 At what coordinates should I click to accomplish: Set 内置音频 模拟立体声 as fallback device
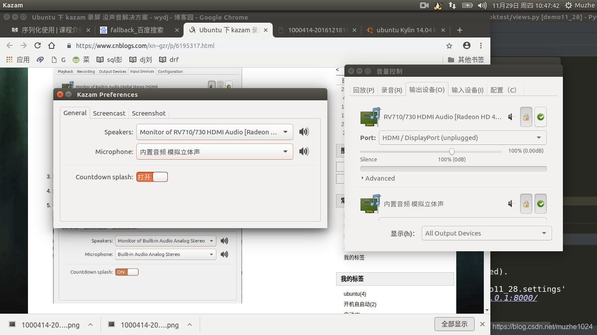click(541, 204)
